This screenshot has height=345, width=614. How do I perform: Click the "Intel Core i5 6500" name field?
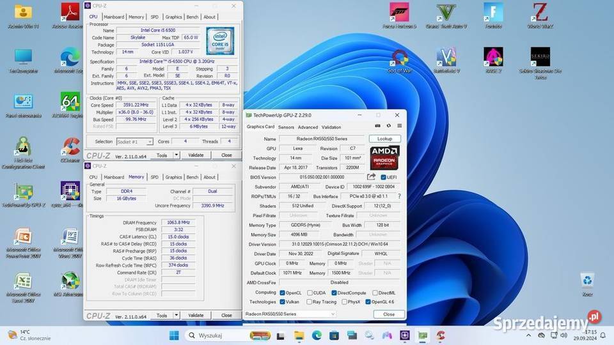pyautogui.click(x=158, y=30)
